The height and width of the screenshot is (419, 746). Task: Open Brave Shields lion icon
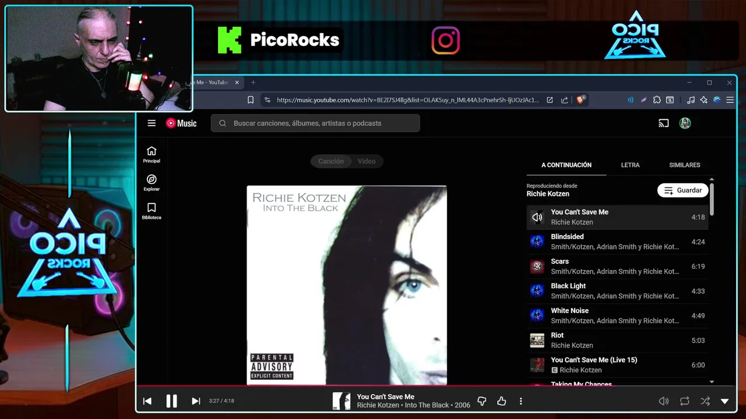tap(580, 100)
